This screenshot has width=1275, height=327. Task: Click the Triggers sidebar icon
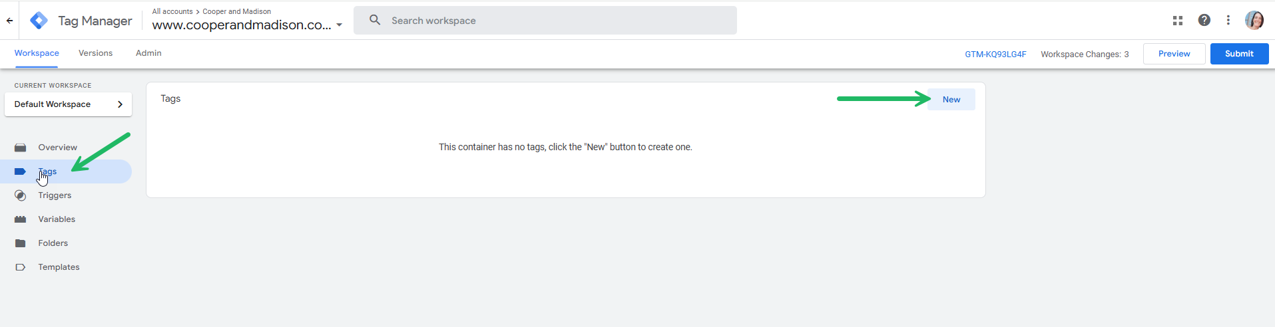pyautogui.click(x=21, y=195)
